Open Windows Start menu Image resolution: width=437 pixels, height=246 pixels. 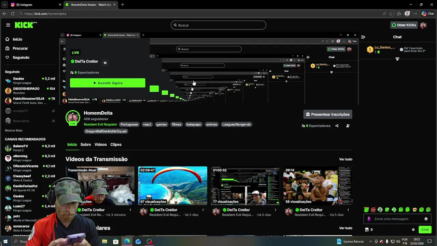tap(5, 242)
